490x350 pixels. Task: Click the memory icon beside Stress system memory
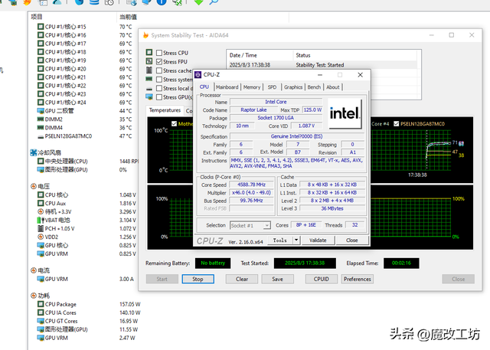click(x=149, y=79)
